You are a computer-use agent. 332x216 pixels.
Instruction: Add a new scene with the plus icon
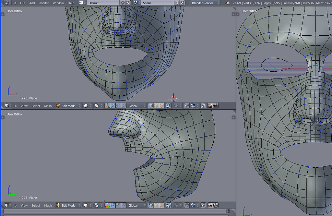(177, 3)
